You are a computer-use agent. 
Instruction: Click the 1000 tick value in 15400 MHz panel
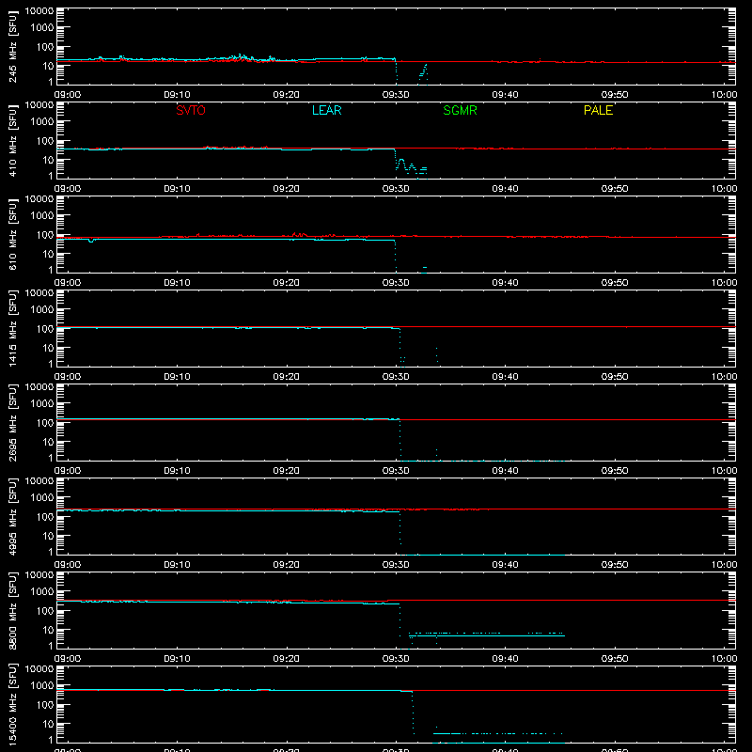[42, 686]
